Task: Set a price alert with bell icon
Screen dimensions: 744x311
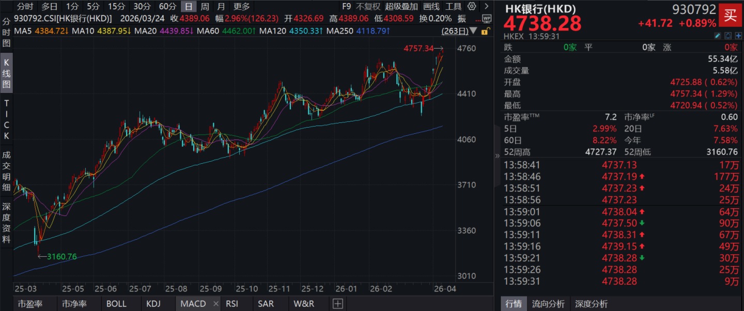Action: point(728,36)
